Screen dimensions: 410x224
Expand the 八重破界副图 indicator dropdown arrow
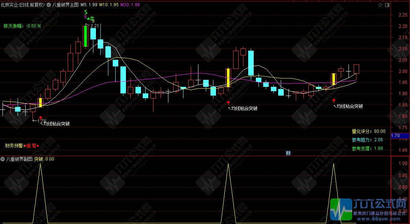click(3, 159)
